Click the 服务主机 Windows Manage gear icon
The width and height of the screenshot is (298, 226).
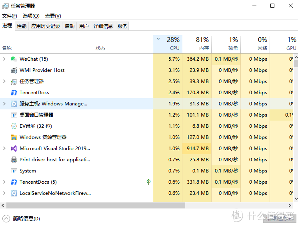coord(14,104)
